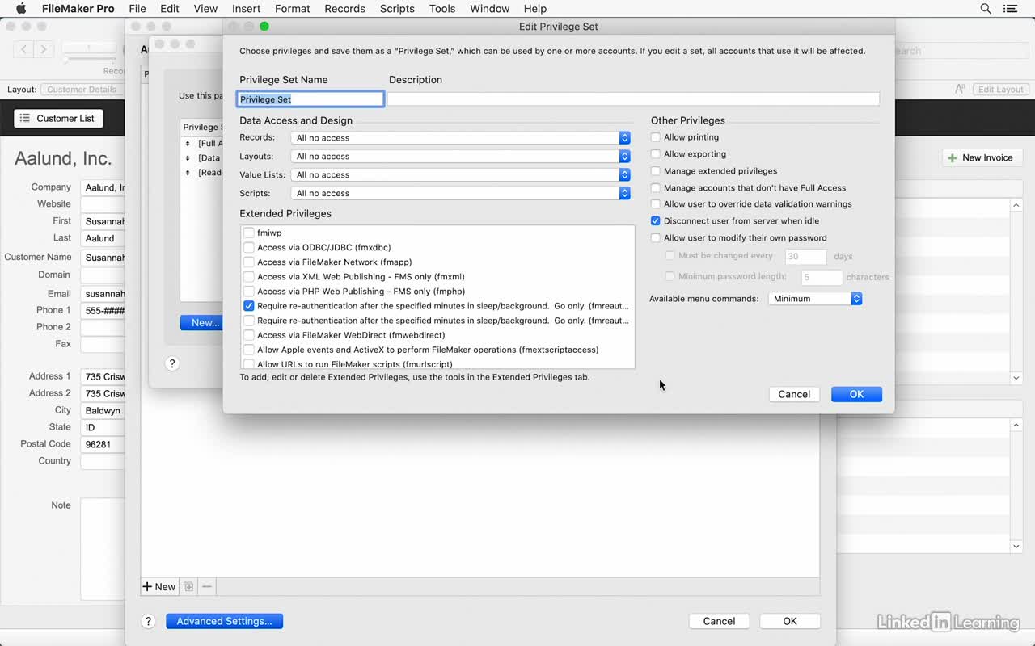Screen dimensions: 1035x646
Task: Check Access via FileMaker WebDirect
Action: point(249,335)
